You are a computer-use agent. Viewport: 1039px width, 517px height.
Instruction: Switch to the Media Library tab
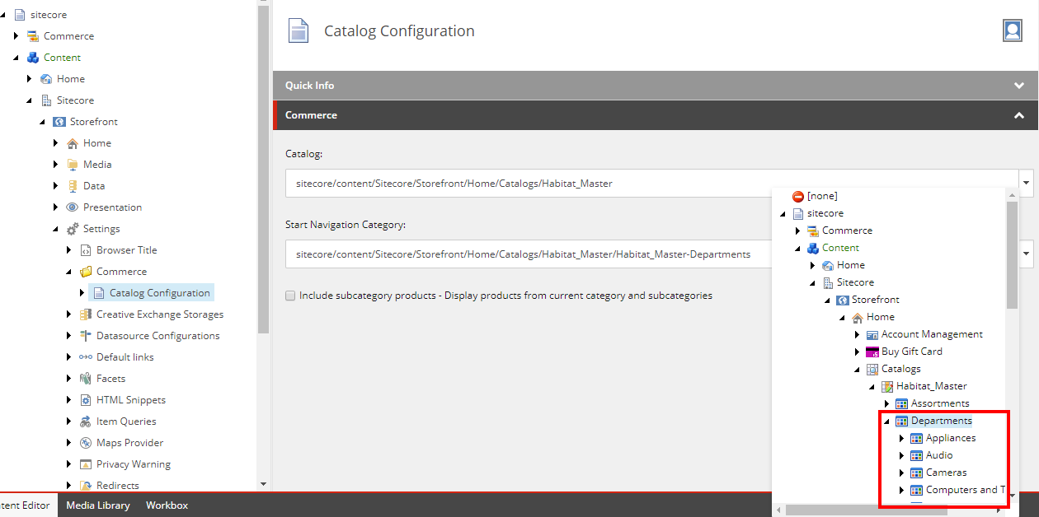(97, 505)
